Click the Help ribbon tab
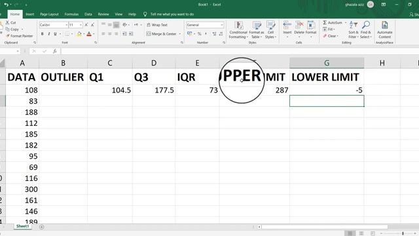This screenshot has height=236, width=419. point(132,14)
